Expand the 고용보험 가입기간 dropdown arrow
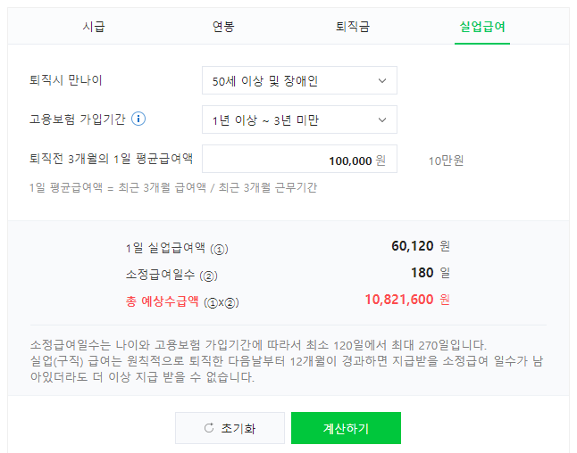The height and width of the screenshot is (453, 577). pyautogui.click(x=382, y=120)
